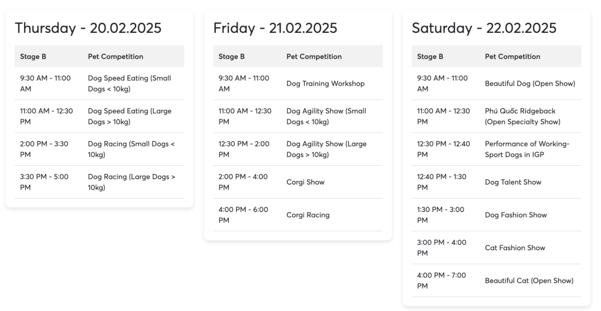Select Corgi Racing event row

pos(298,214)
